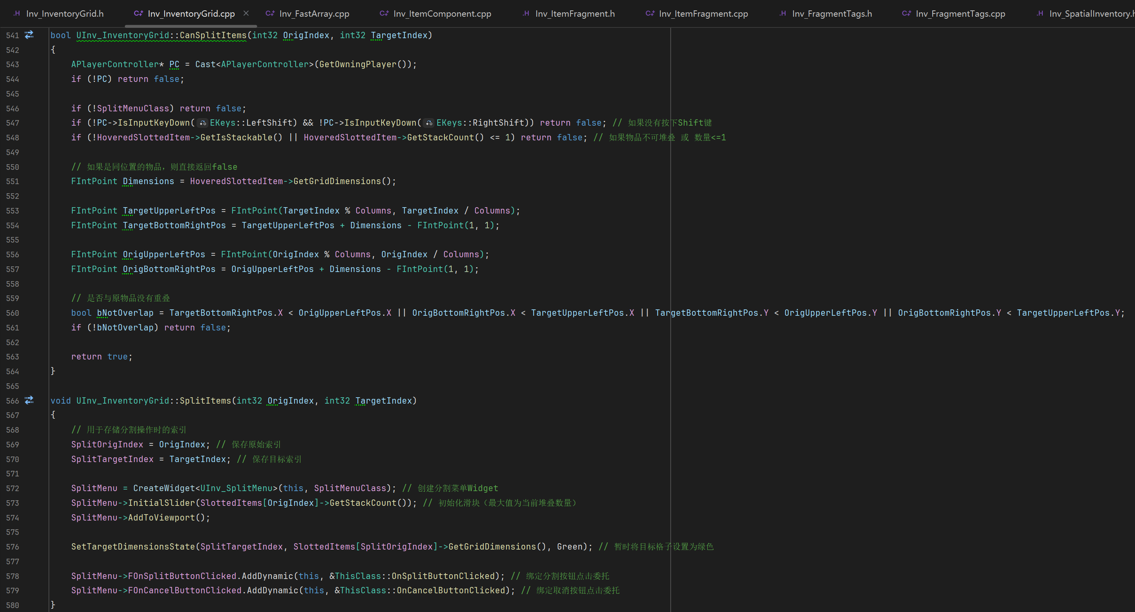
Task: Click the CanSplitItems function name
Action: (213, 35)
